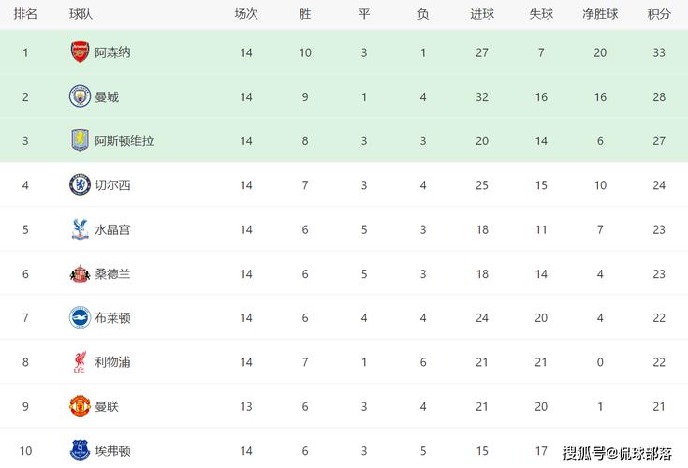Screen dimensions: 688x468
Task: Click the Aston Villa crest icon
Action: [x=80, y=140]
